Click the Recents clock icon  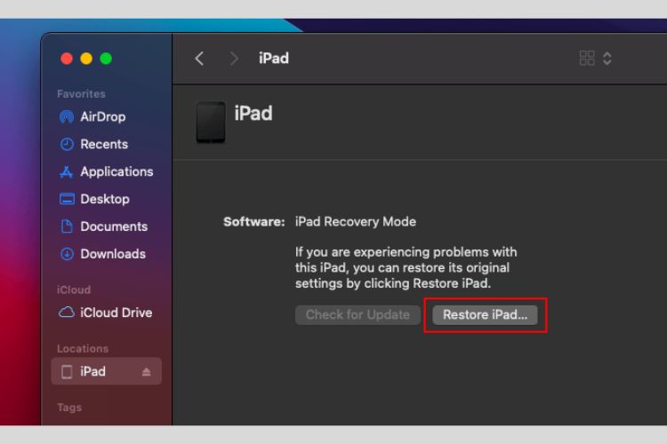[x=67, y=145]
